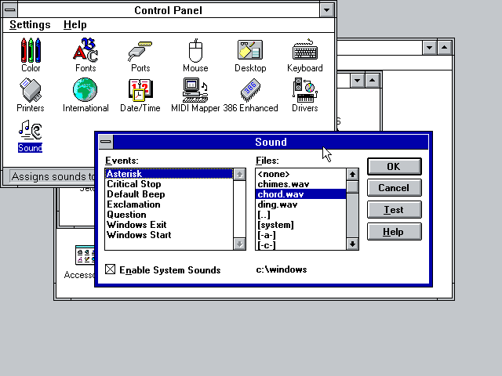
Task: Open the Help menu in Control Panel
Action: pyautogui.click(x=75, y=24)
